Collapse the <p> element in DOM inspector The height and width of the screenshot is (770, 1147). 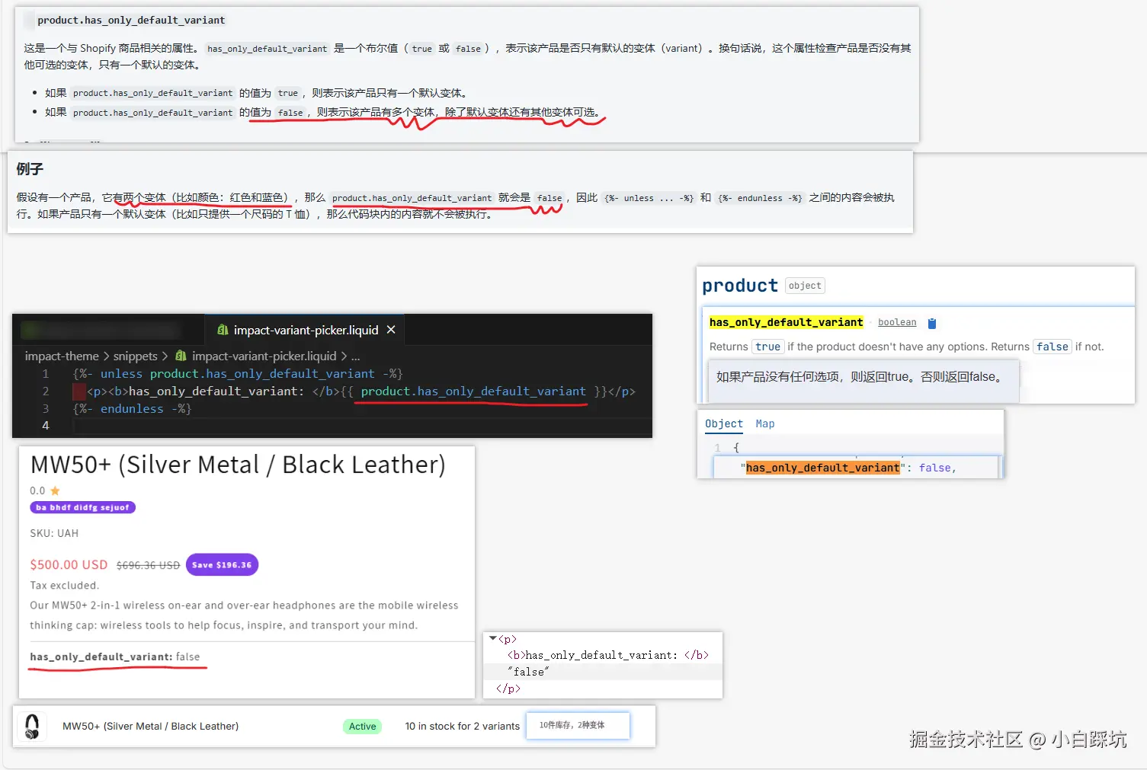click(492, 638)
